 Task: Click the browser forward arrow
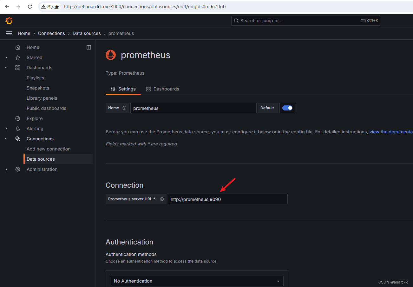[18, 7]
